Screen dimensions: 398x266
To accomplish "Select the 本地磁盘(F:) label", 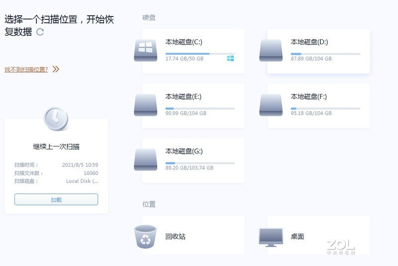I will pyautogui.click(x=308, y=96).
